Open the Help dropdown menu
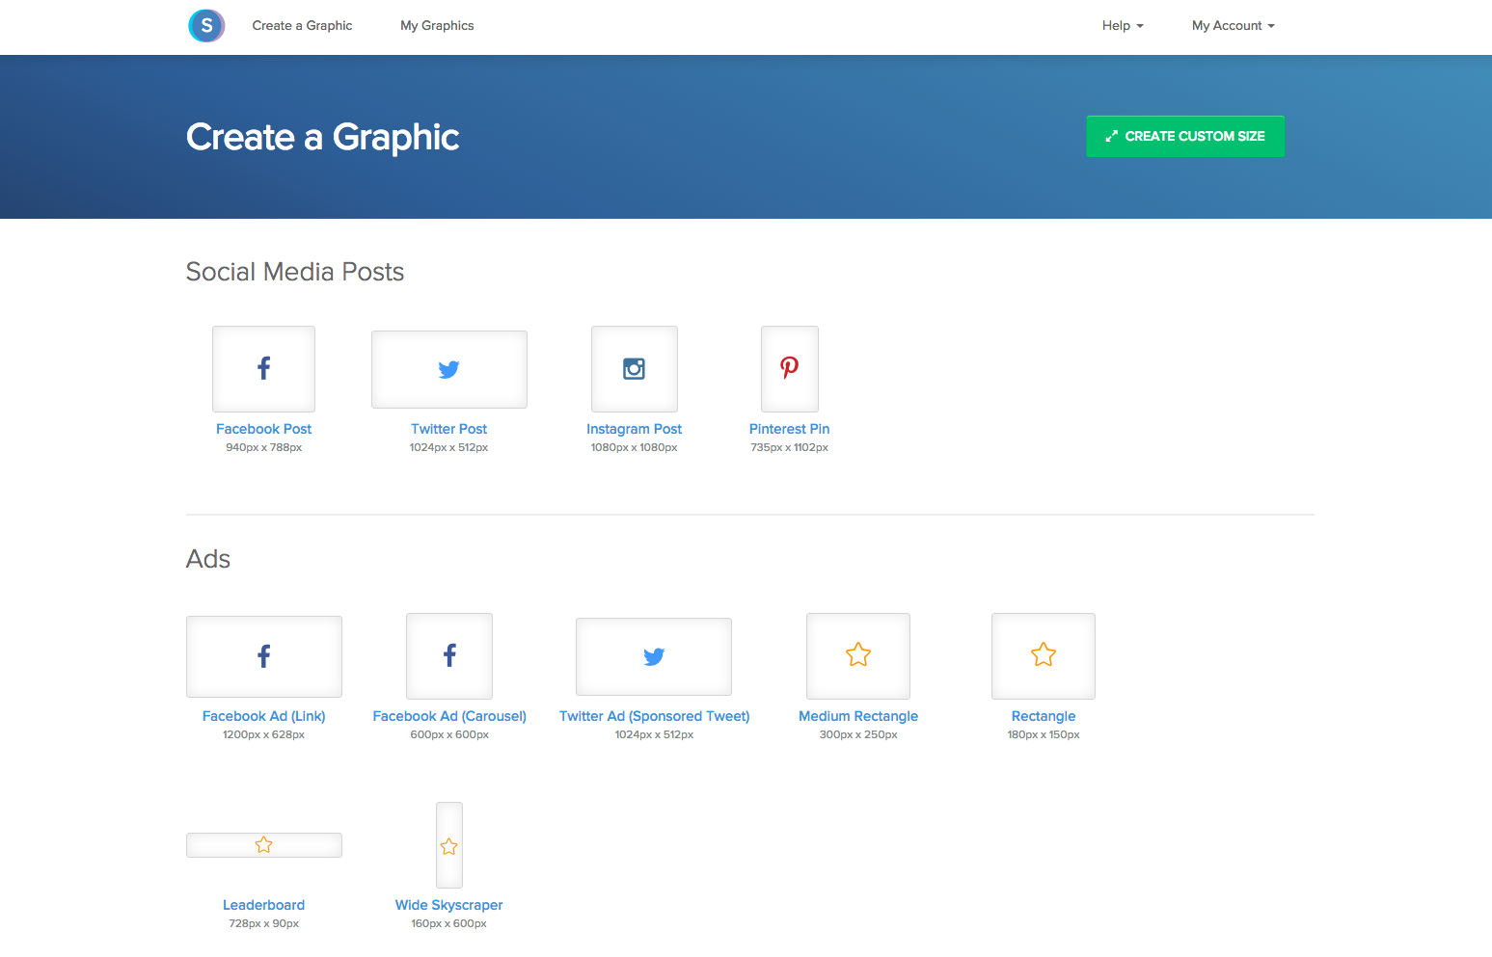The height and width of the screenshot is (957, 1492). pyautogui.click(x=1123, y=26)
